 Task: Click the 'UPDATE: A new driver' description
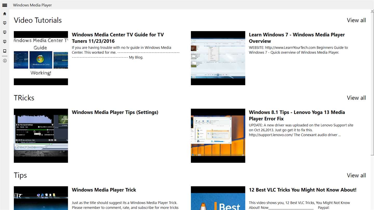301,130
